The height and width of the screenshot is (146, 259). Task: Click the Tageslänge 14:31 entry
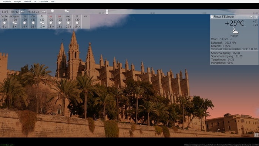[222, 60]
